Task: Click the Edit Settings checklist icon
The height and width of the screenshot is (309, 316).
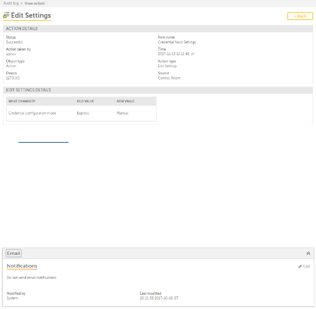Action: [x=6, y=15]
